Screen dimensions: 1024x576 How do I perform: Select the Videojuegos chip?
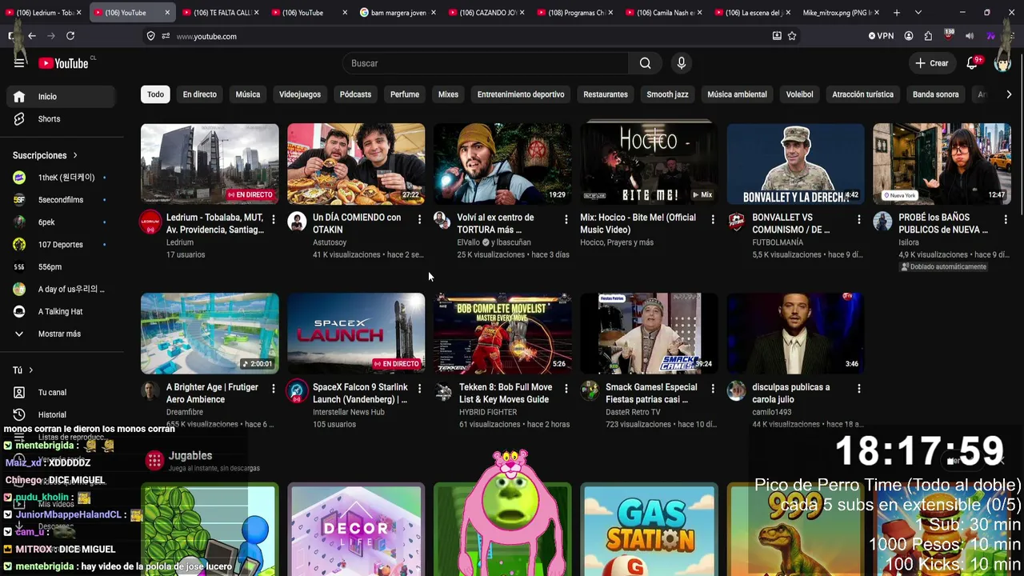[300, 94]
